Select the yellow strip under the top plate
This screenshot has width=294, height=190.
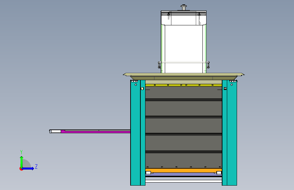[183, 85]
